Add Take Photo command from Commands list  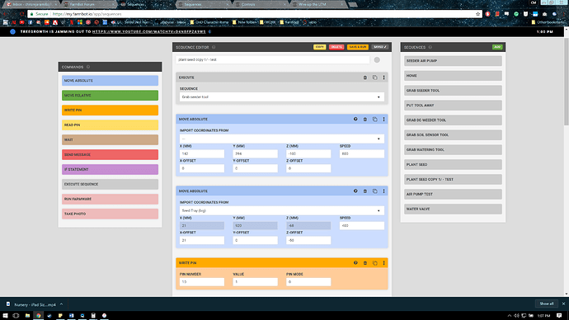110,214
